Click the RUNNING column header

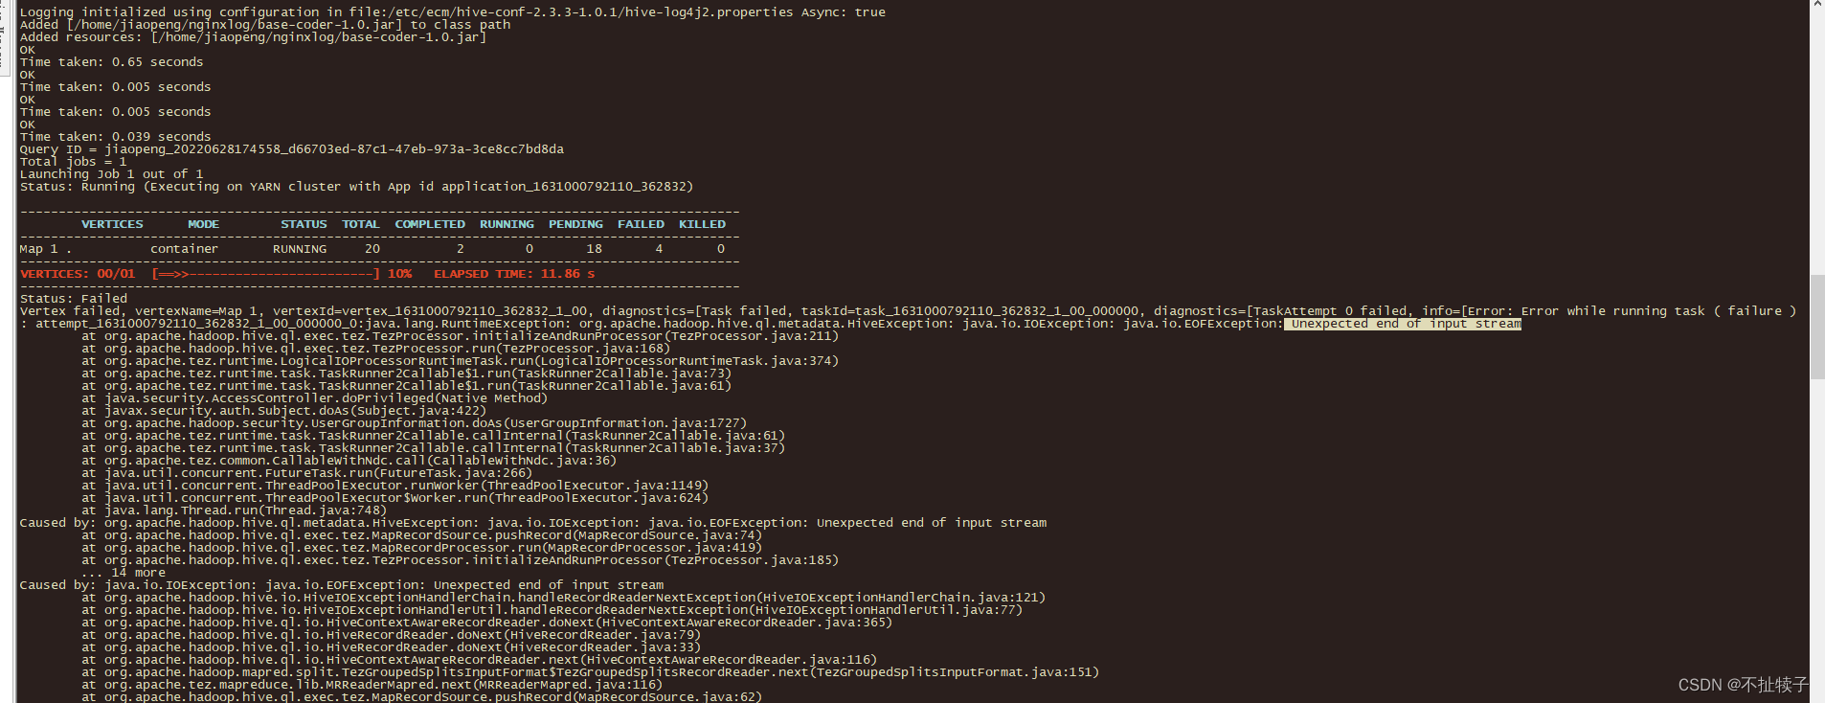tap(507, 224)
